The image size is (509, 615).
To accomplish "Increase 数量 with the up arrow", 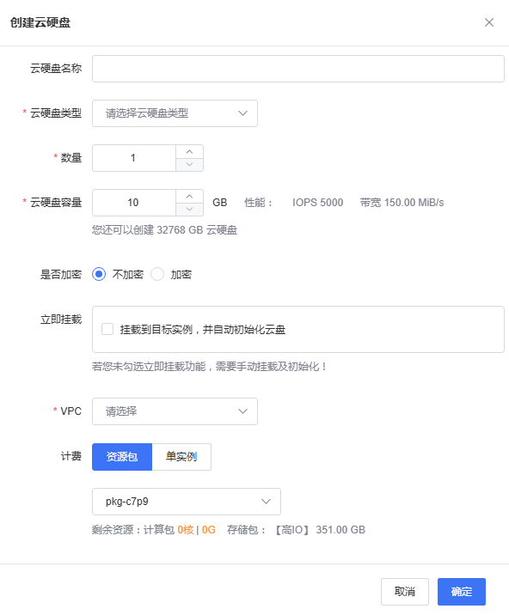I will pyautogui.click(x=189, y=151).
